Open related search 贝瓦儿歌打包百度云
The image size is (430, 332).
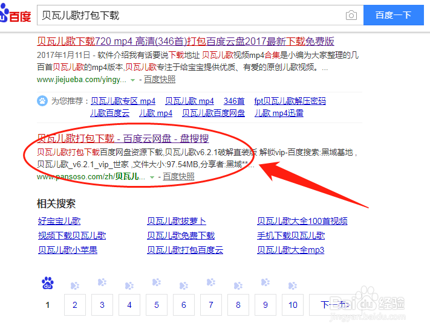tap(185, 250)
